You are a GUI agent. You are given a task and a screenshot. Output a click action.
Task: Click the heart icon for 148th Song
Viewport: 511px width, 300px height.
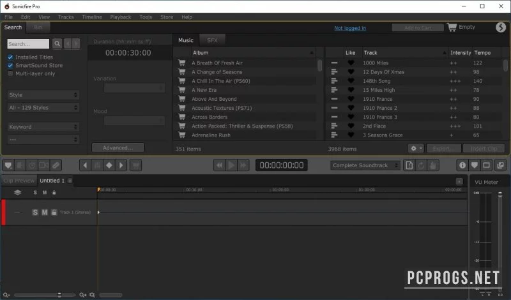pos(351,81)
